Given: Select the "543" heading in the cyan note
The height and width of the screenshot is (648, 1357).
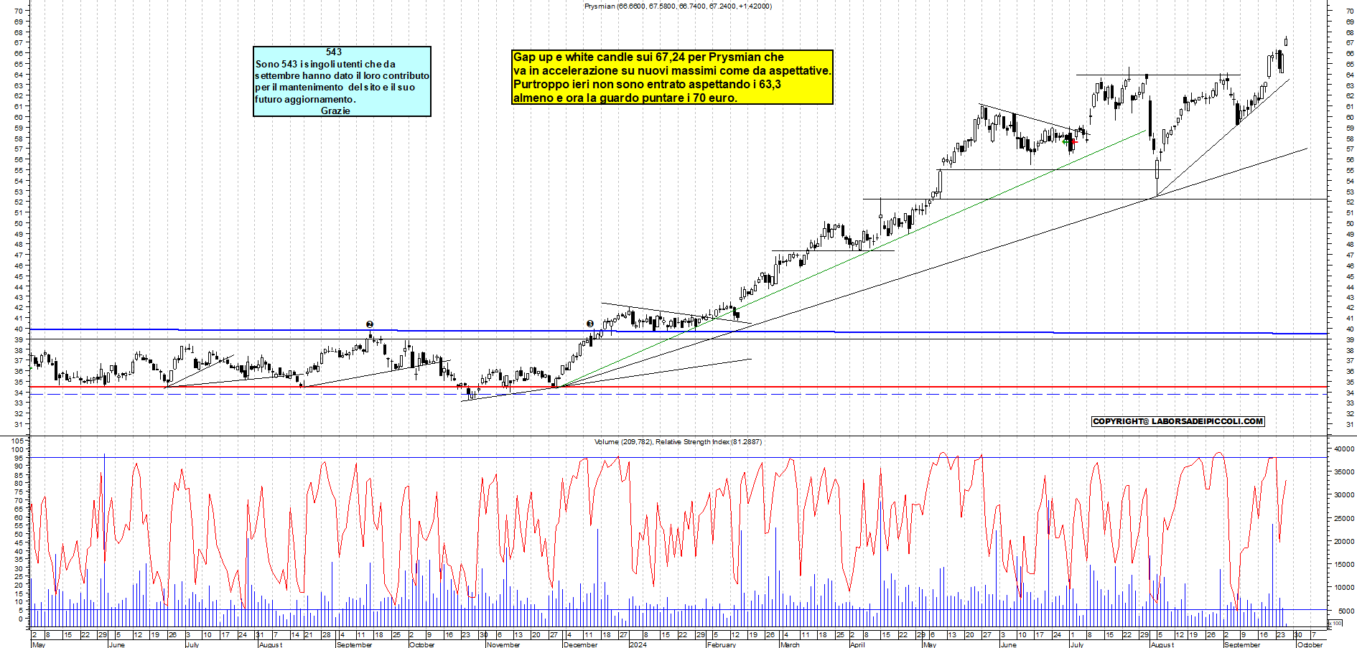Looking at the screenshot, I should click(x=334, y=52).
